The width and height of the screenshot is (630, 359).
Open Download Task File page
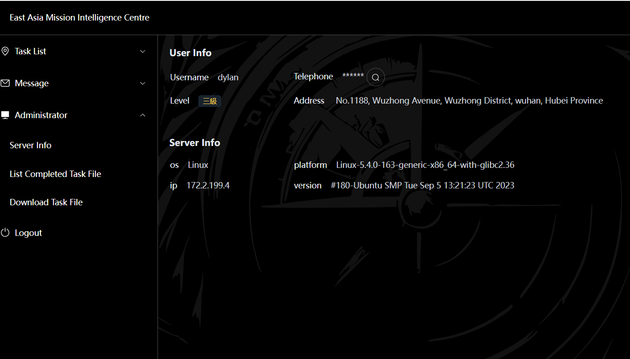[x=46, y=202]
